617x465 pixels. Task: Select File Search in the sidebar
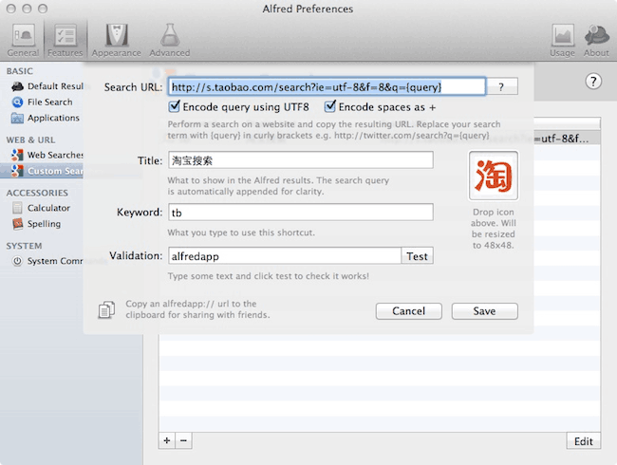[43, 102]
